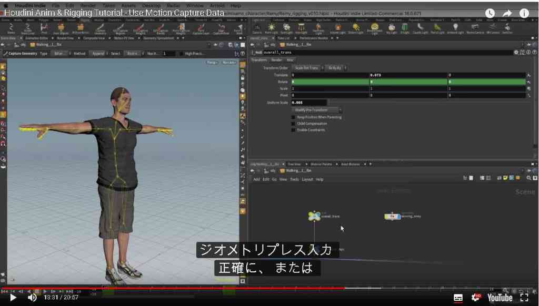This screenshot has height=306, width=539.
Task: Seek using the red video progress bar
Action: coord(173,288)
